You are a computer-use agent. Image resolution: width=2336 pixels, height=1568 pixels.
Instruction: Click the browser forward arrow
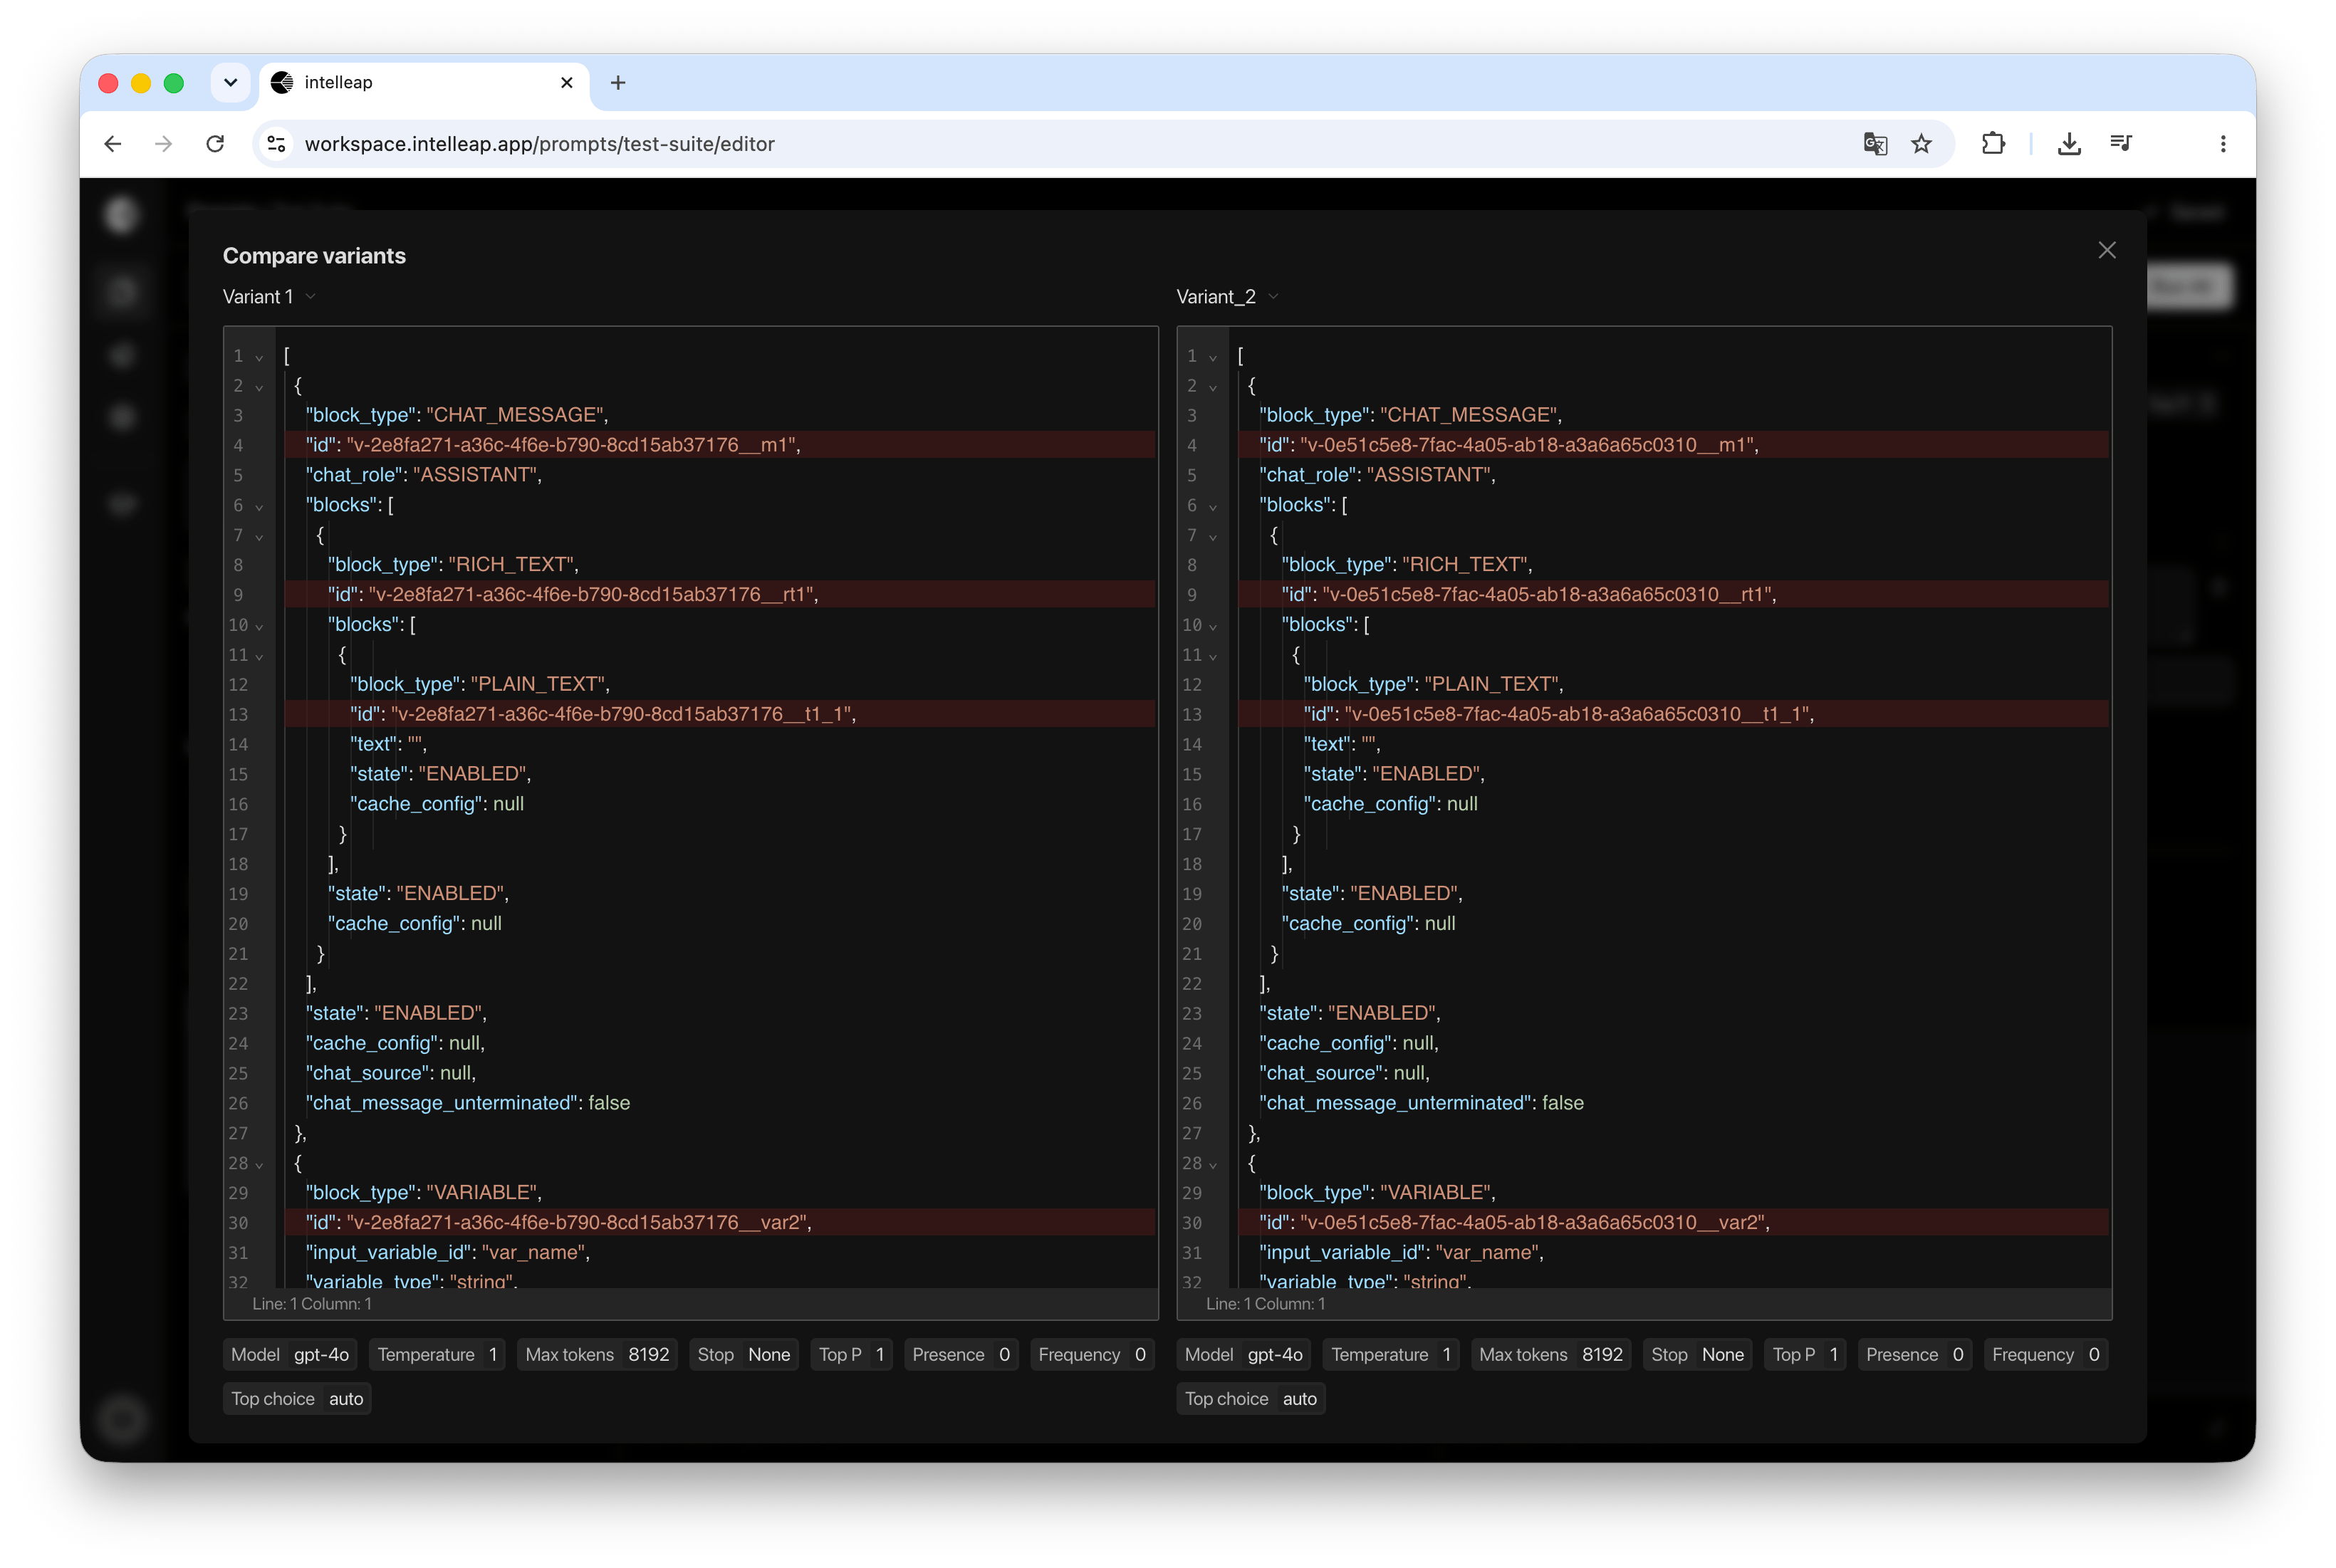163,144
